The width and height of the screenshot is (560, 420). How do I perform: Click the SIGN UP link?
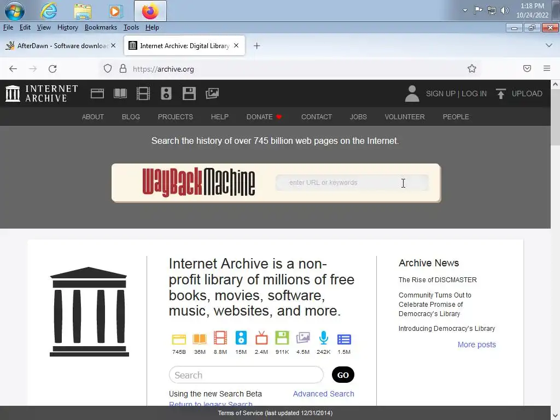coord(440,94)
